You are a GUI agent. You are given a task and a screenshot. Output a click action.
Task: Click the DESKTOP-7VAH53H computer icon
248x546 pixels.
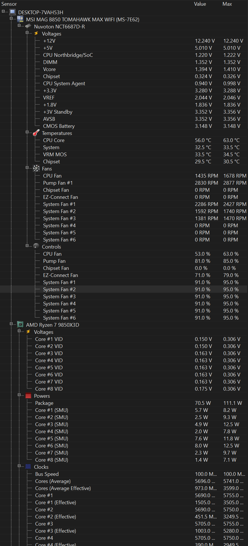coord(12,12)
